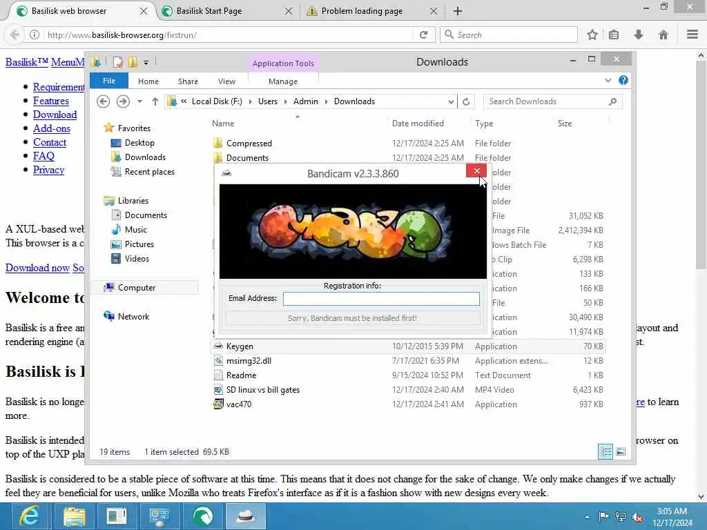Screen dimensions: 707x530
Task: Click Explorer back navigation arrow
Action: click(104, 101)
